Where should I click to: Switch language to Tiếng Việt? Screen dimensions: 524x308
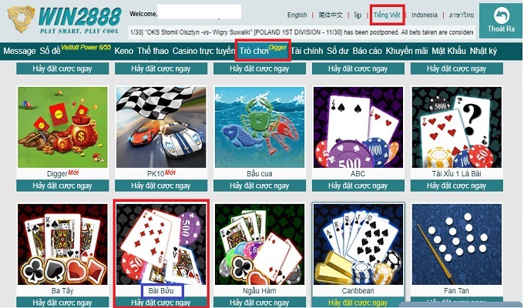[387, 15]
